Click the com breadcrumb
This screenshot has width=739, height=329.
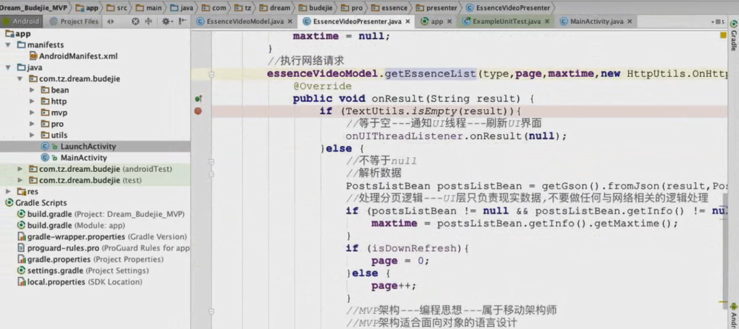[x=214, y=8]
